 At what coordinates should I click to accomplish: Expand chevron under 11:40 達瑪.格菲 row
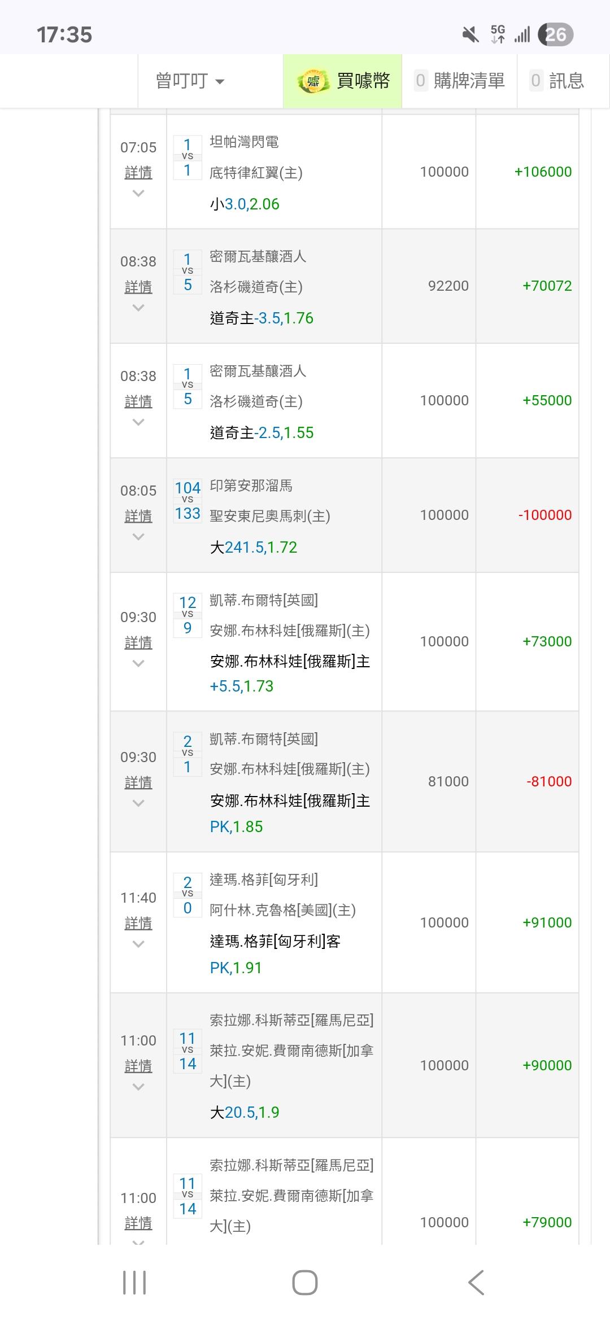[138, 944]
